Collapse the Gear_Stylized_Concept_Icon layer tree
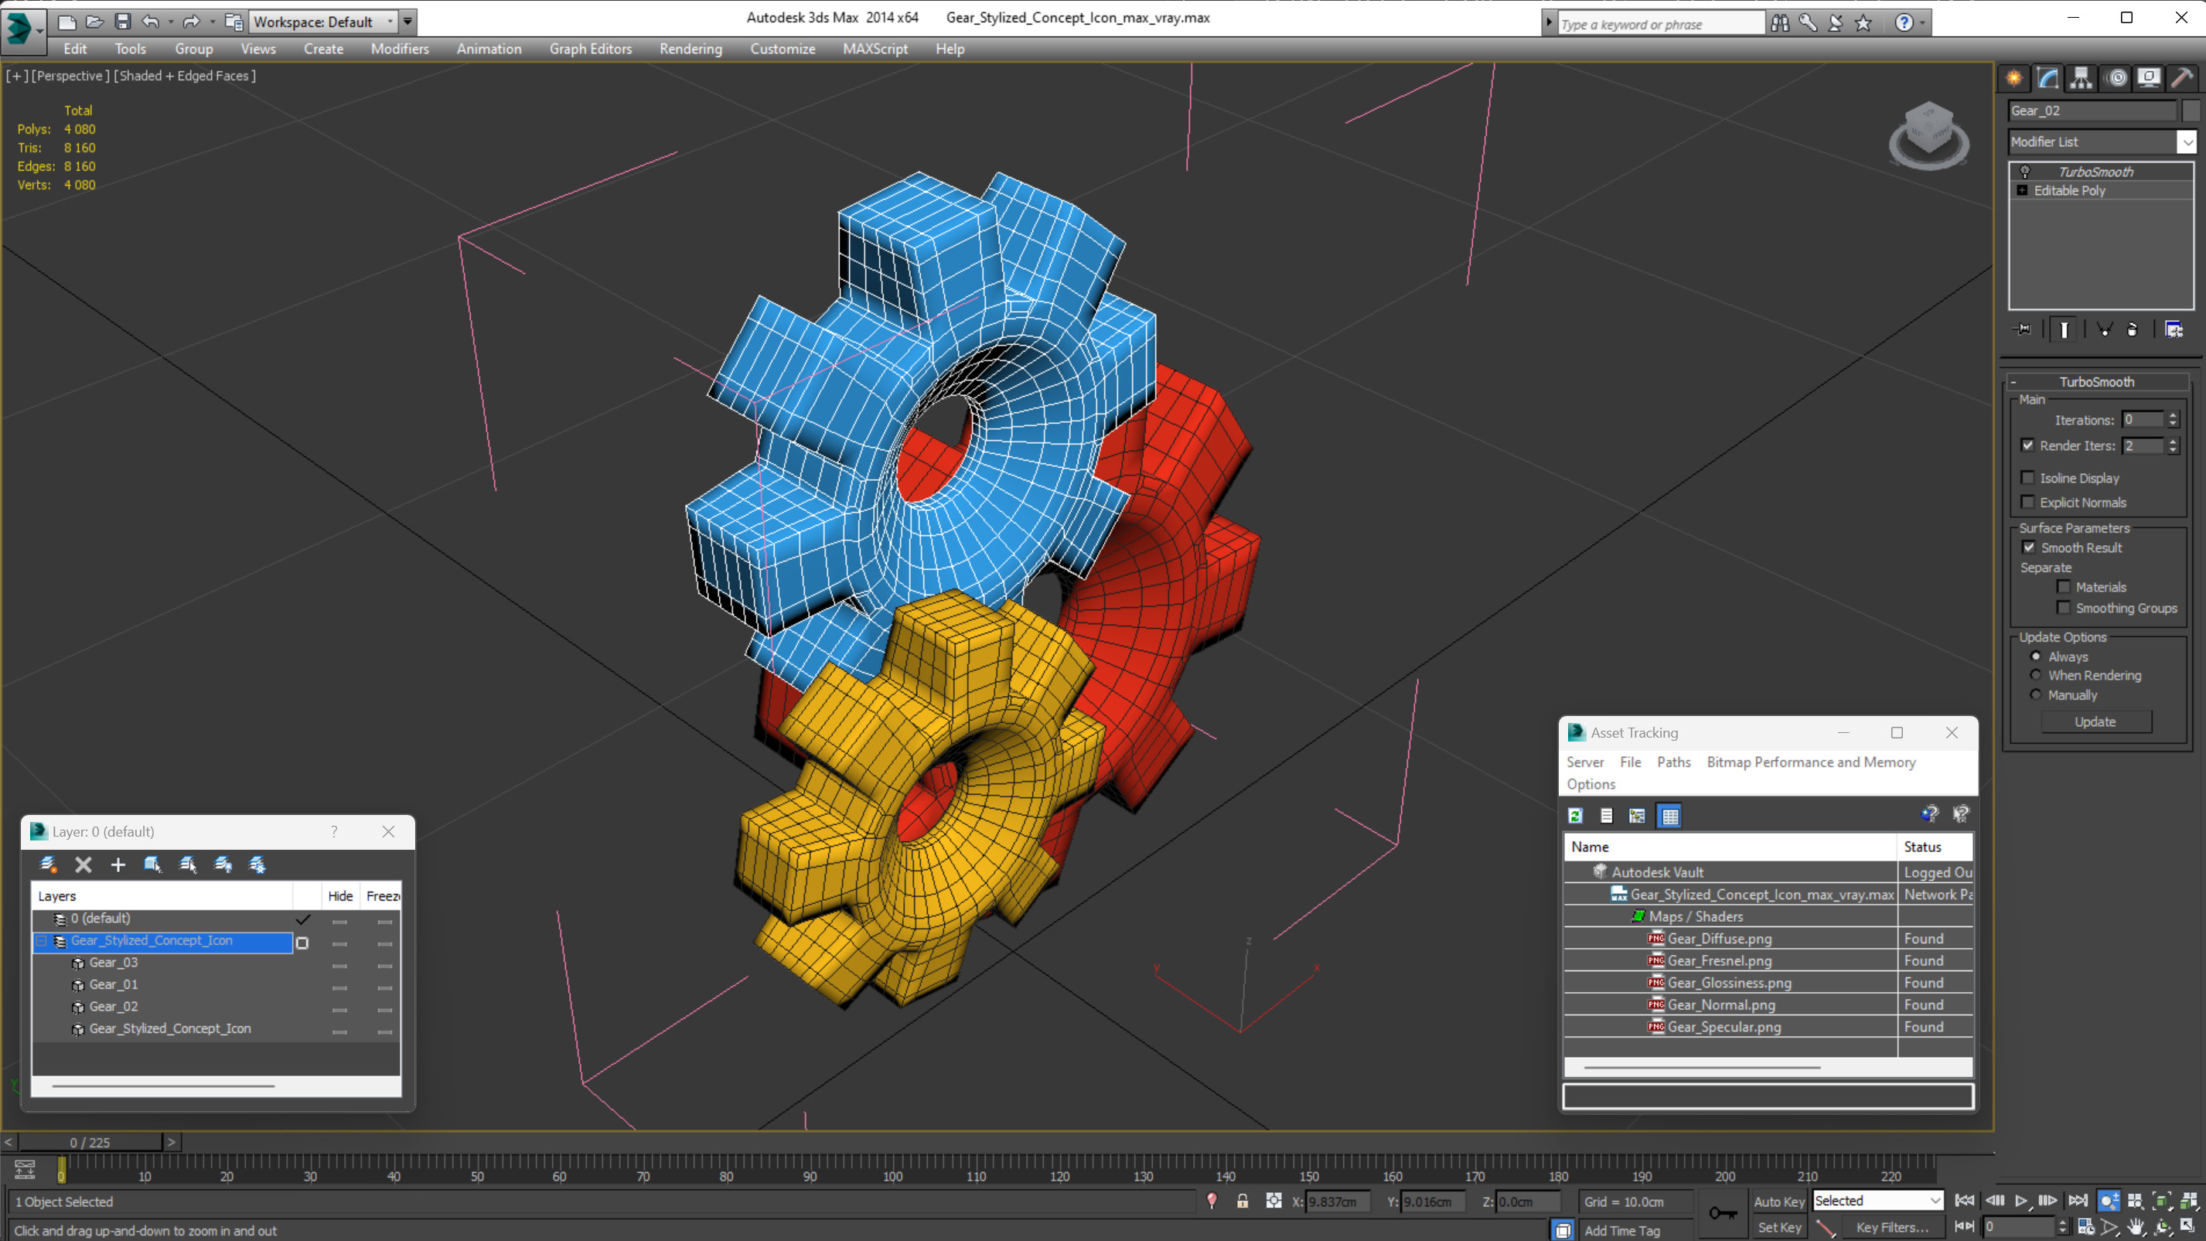This screenshot has width=2206, height=1241. point(40,940)
